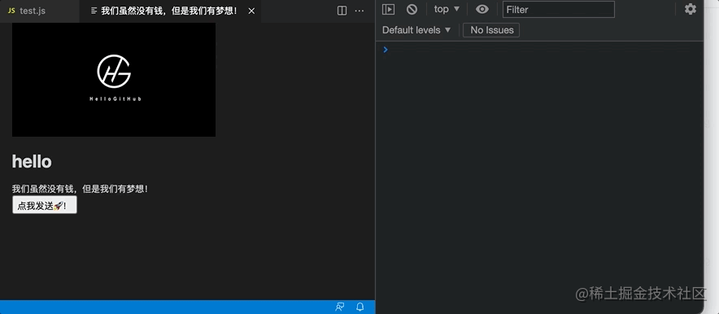Click the HelloGitHub logo image

click(x=114, y=79)
